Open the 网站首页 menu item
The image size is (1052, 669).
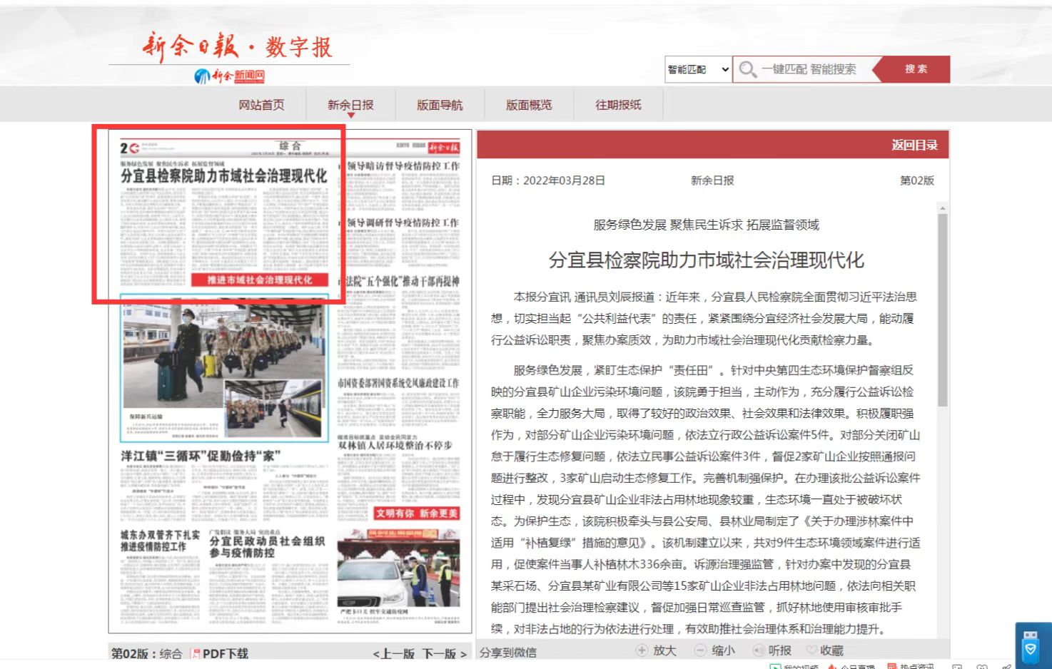(x=261, y=105)
